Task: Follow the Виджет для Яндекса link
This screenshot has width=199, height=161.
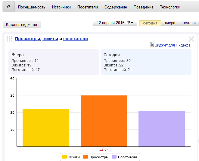Action: coord(173,45)
